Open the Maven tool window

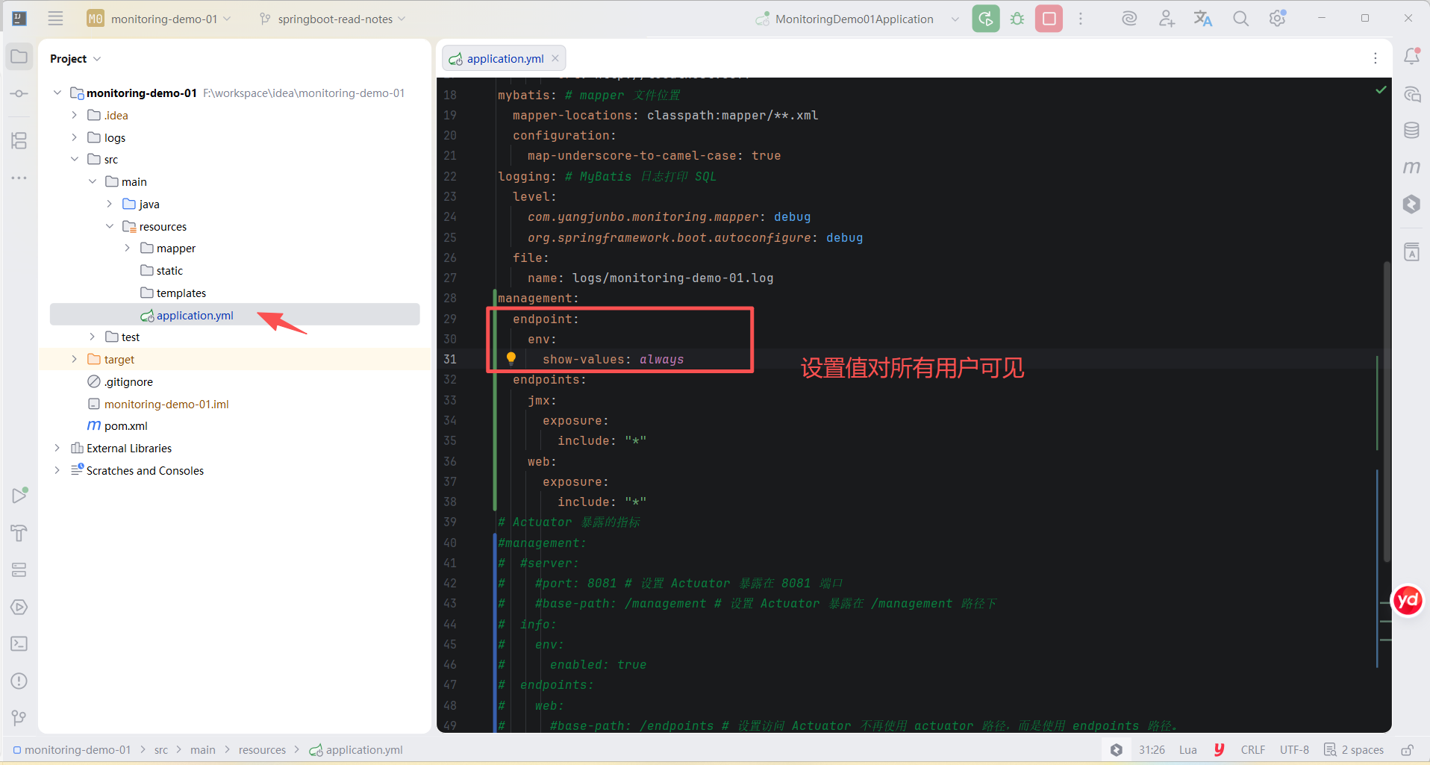click(x=1411, y=167)
